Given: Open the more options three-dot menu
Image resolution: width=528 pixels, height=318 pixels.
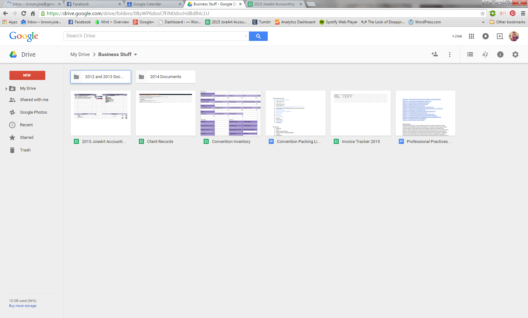Looking at the screenshot, I should [450, 54].
